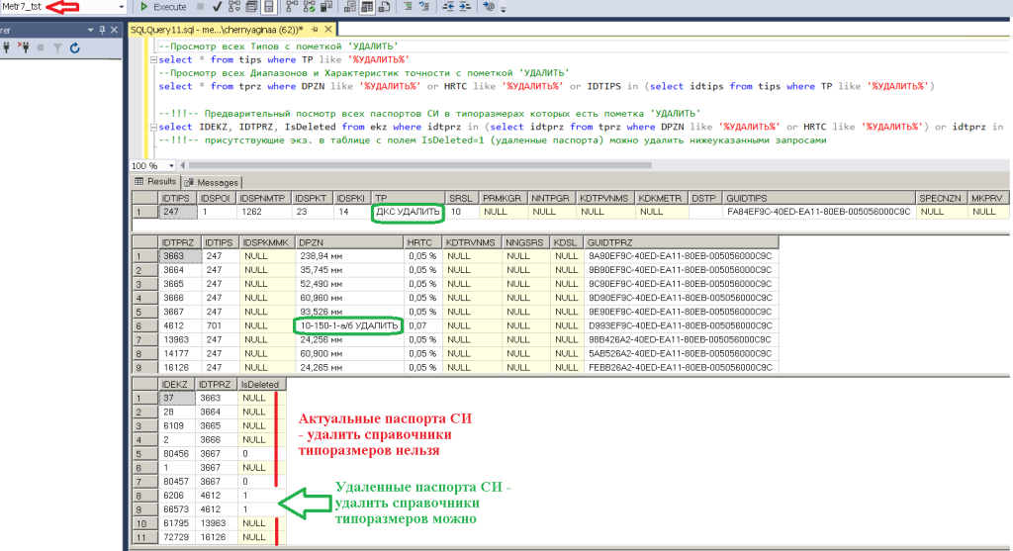Screen dimensions: 1013x551
Task: Select Results to Text output mode
Action: tap(350, 7)
